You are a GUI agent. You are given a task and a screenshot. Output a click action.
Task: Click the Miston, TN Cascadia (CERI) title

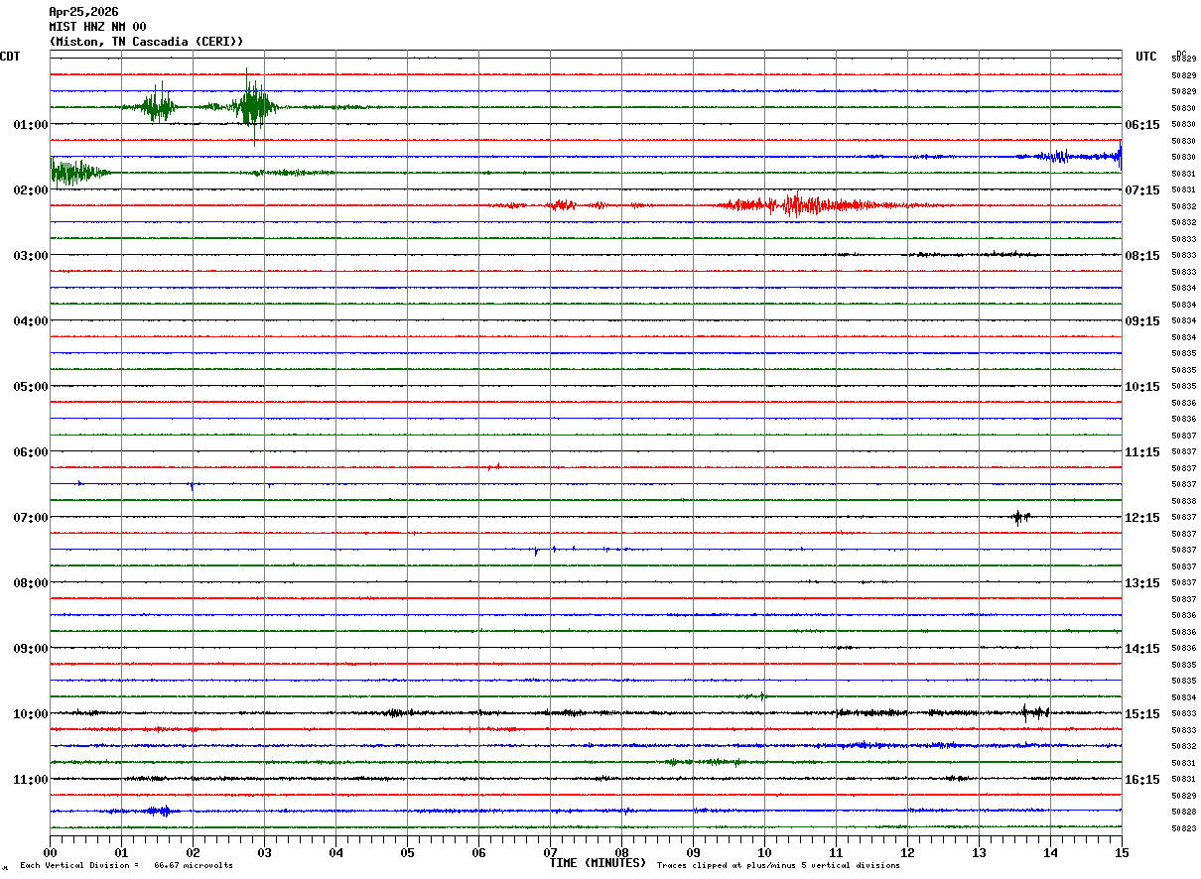[146, 41]
